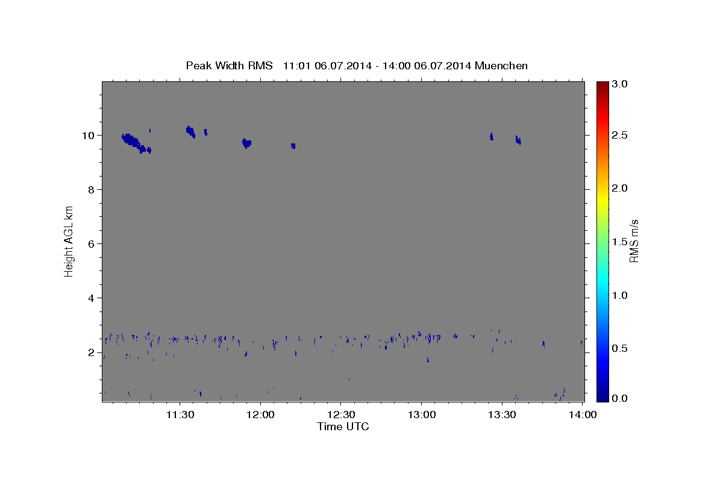Select the 'Muenchen' station name in title
The image size is (723, 482).
[x=501, y=66]
